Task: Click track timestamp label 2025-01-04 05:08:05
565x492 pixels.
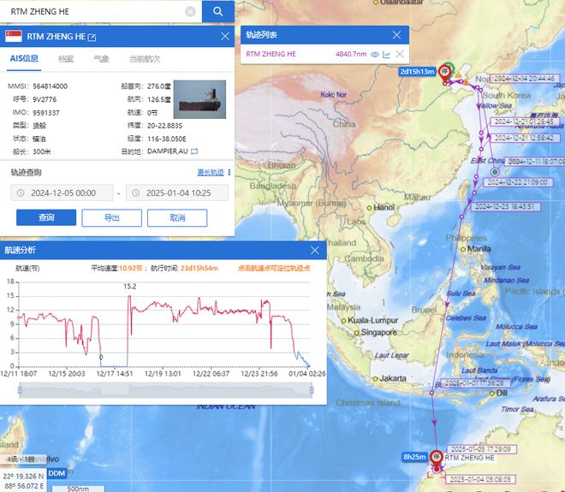Action: click(x=480, y=479)
